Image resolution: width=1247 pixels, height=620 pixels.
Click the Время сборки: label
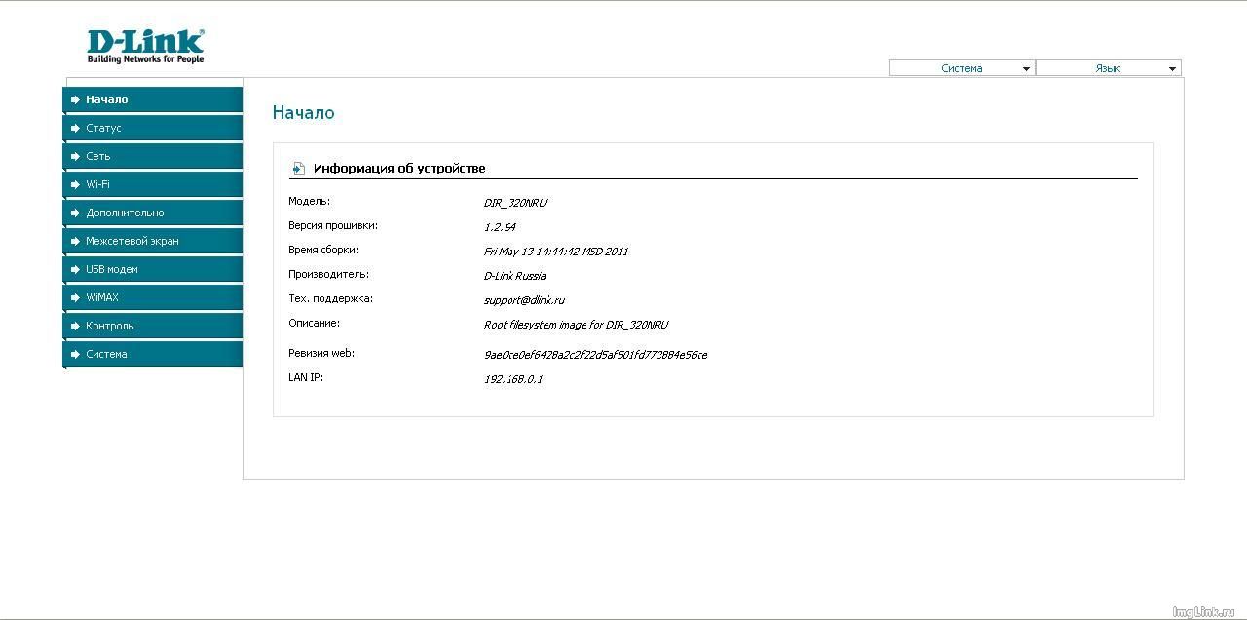[x=323, y=251]
